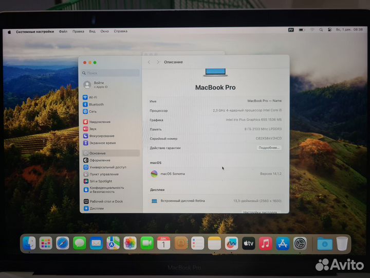The image size is (370, 278).
Task: Go forward with the right chevron
Action: pos(158,62)
